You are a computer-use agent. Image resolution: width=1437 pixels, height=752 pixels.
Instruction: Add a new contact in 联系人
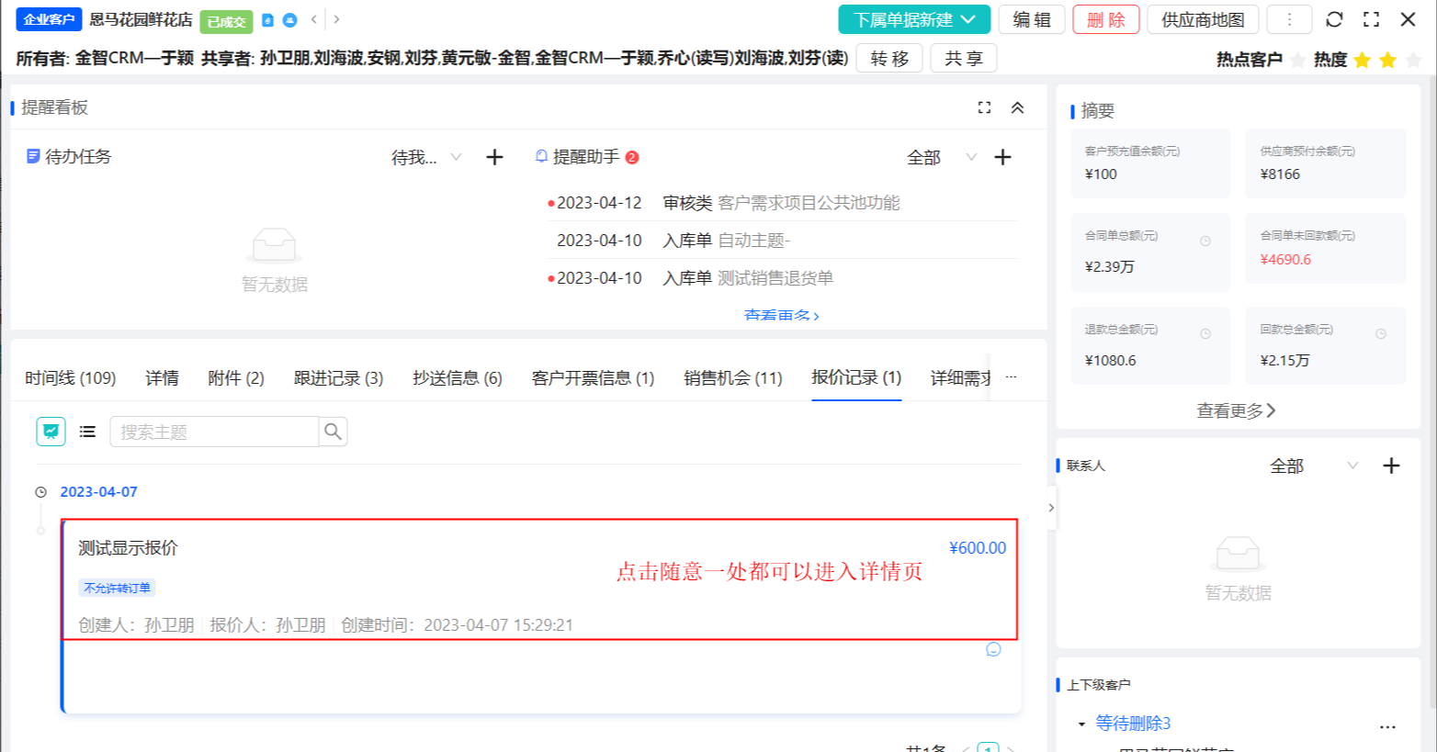tap(1391, 466)
